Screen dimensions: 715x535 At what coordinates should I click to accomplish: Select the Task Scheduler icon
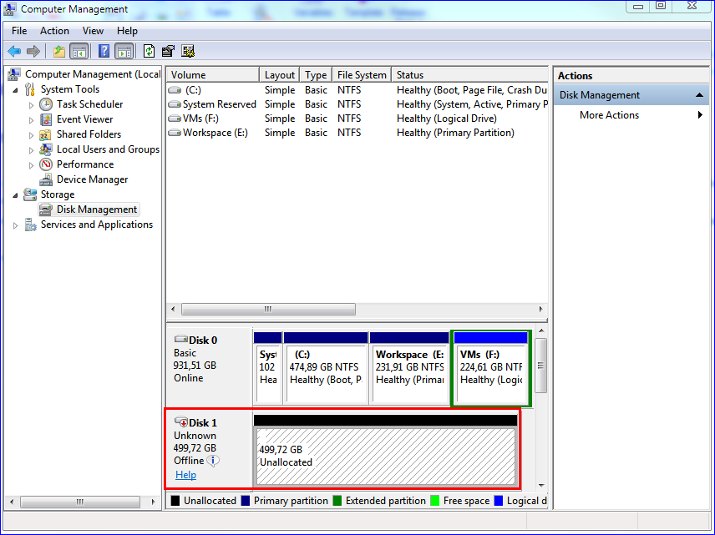tap(44, 103)
